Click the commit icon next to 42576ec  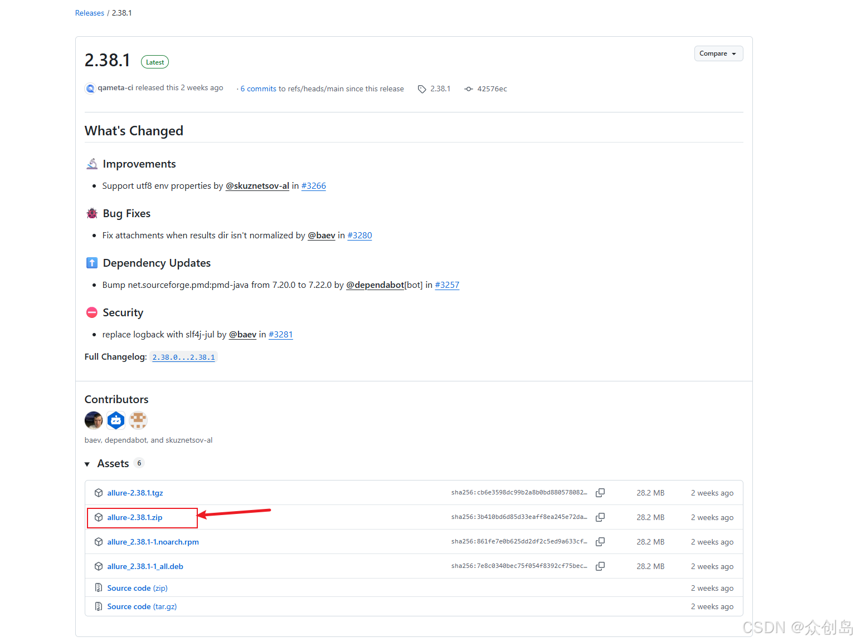tap(469, 89)
